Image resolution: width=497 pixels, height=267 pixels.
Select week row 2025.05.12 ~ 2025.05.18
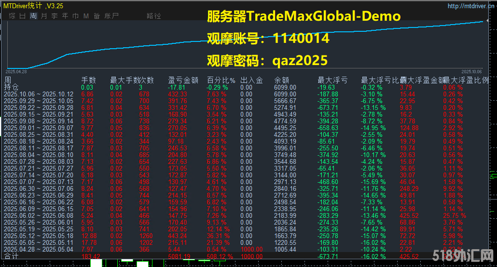[39, 236]
